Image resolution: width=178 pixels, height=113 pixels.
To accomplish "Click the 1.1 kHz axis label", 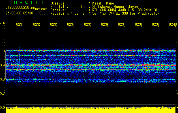I will click(2, 37).
